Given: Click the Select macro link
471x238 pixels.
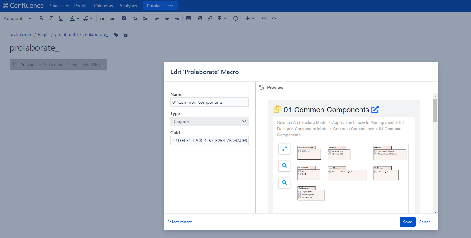Looking at the screenshot, I should click(180, 222).
